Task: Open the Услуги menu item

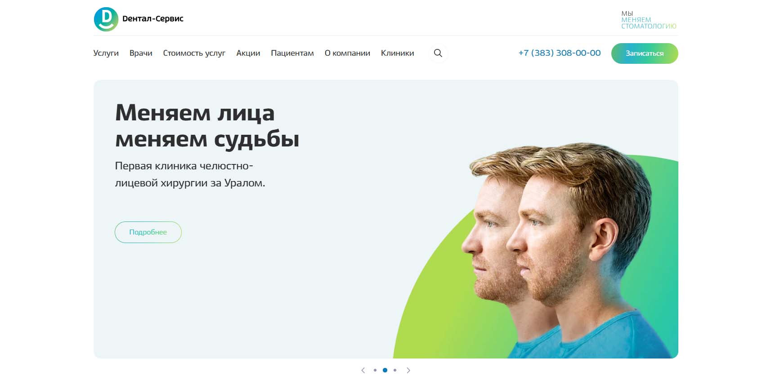Action: (x=106, y=53)
